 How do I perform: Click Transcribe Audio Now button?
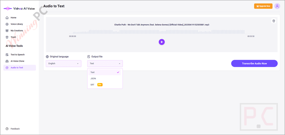pos(254,64)
